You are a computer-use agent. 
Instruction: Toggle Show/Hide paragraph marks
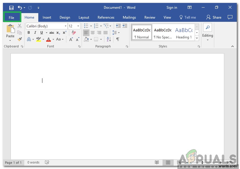118,39
